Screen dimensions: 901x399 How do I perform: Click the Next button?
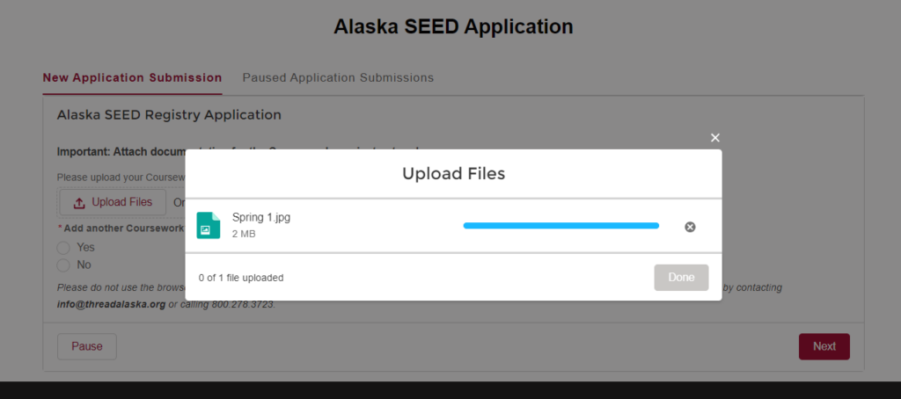tap(824, 347)
